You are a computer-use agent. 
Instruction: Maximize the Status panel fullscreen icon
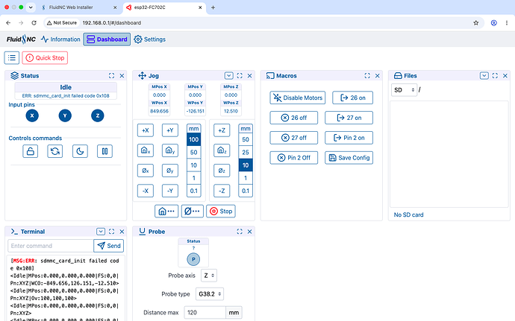point(112,76)
